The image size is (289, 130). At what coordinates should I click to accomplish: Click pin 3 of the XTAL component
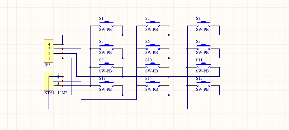click(58, 86)
